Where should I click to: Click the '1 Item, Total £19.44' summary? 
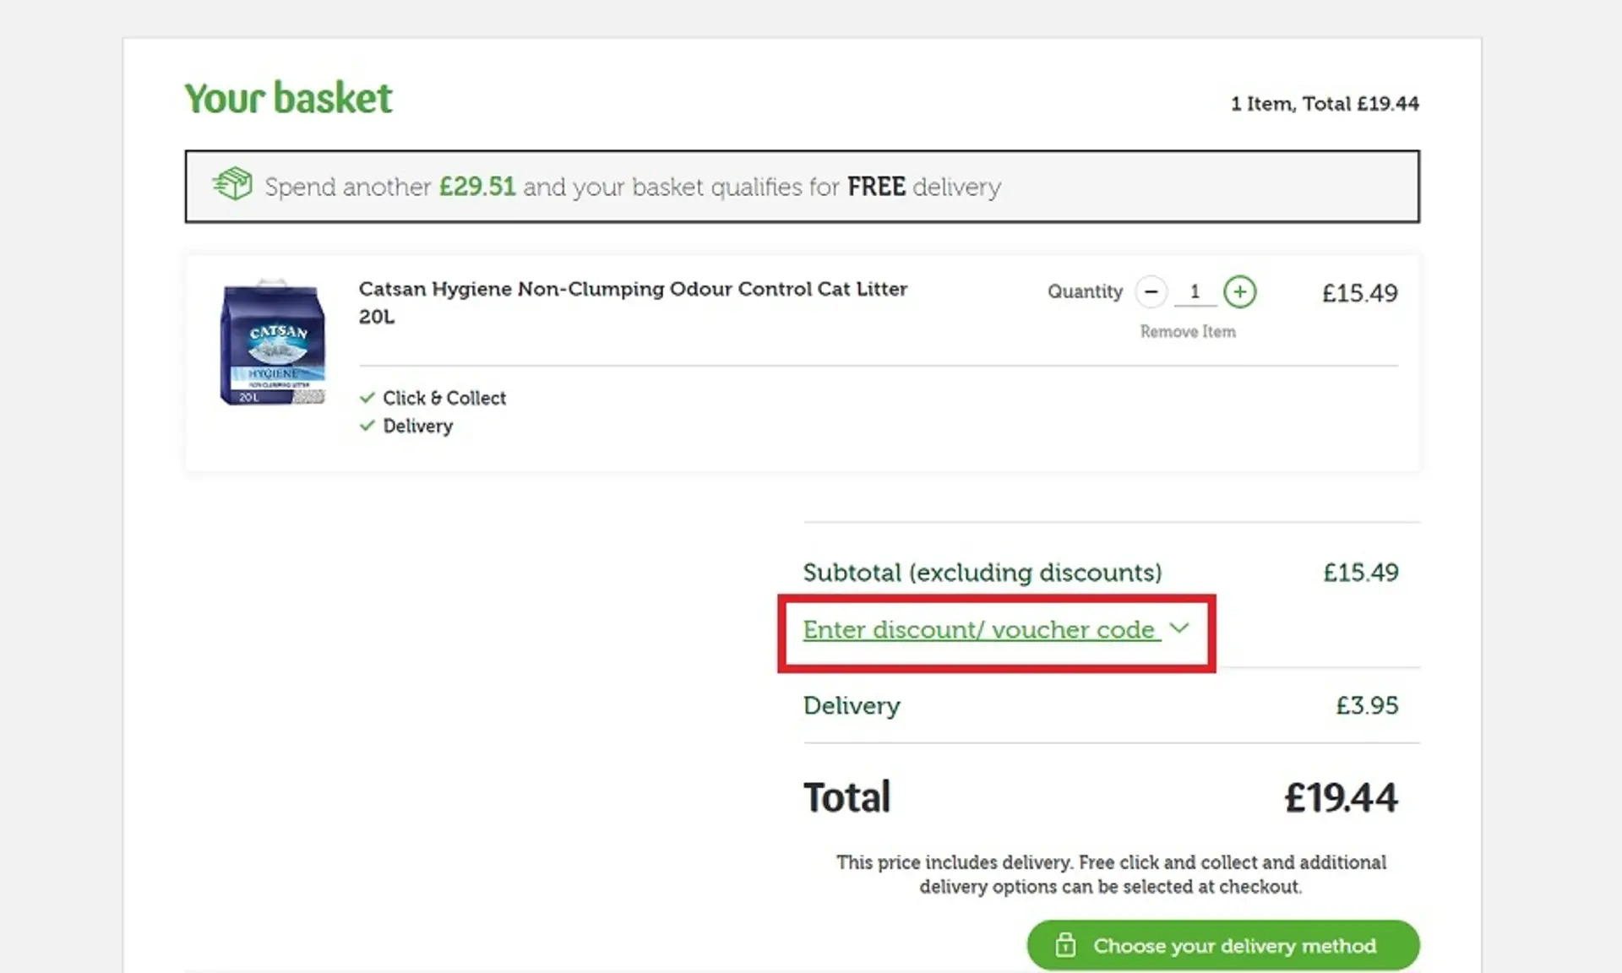[1325, 104]
